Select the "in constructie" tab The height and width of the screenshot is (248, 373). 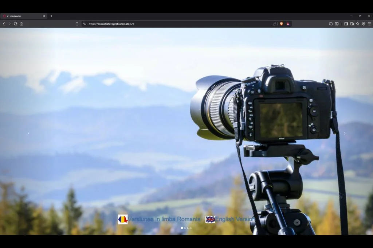22,16
